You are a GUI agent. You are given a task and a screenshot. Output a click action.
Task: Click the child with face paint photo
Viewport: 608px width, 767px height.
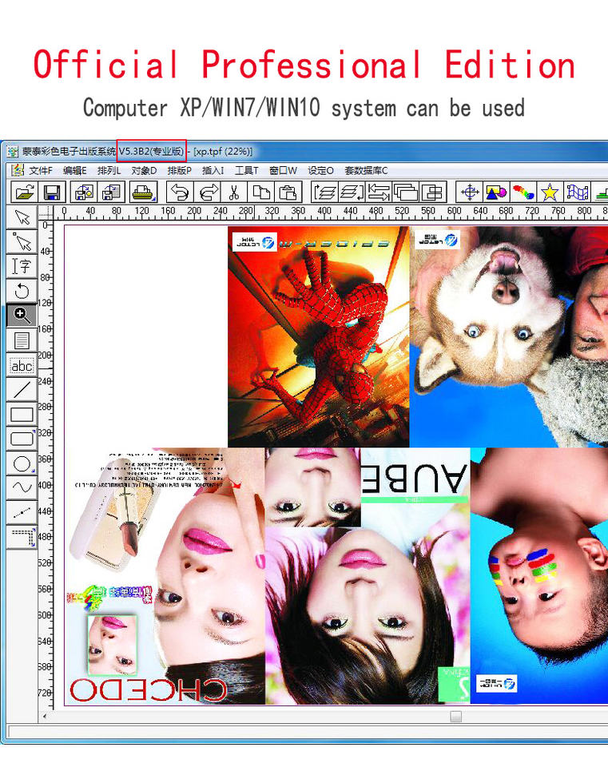pyautogui.click(x=539, y=576)
